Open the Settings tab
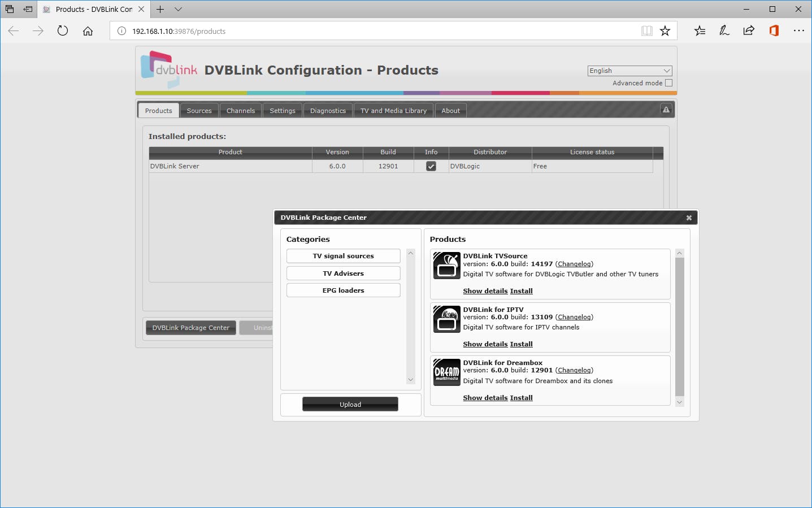 pos(283,111)
